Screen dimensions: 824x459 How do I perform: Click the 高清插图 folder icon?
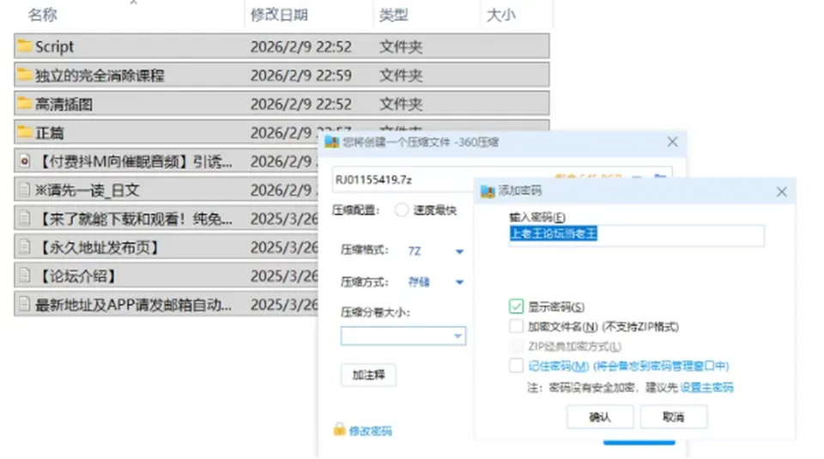pyautogui.click(x=24, y=104)
